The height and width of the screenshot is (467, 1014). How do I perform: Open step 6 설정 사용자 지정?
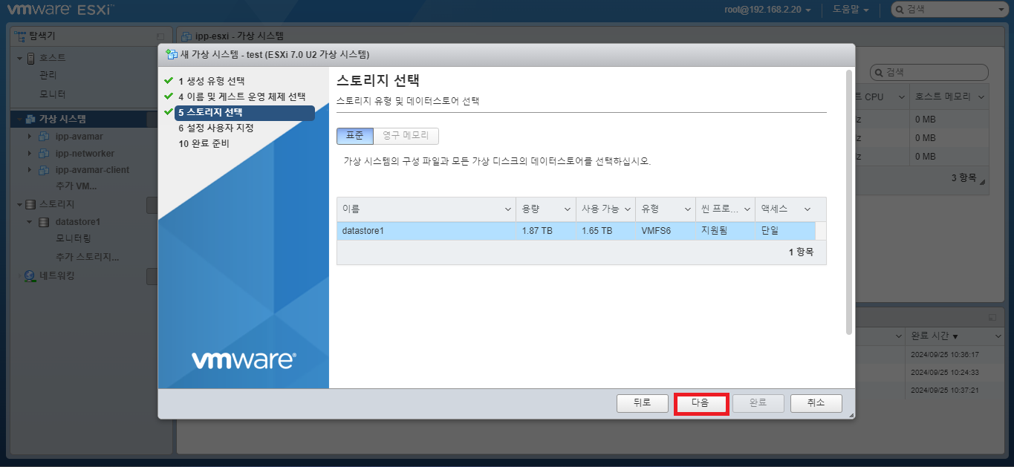click(x=215, y=128)
